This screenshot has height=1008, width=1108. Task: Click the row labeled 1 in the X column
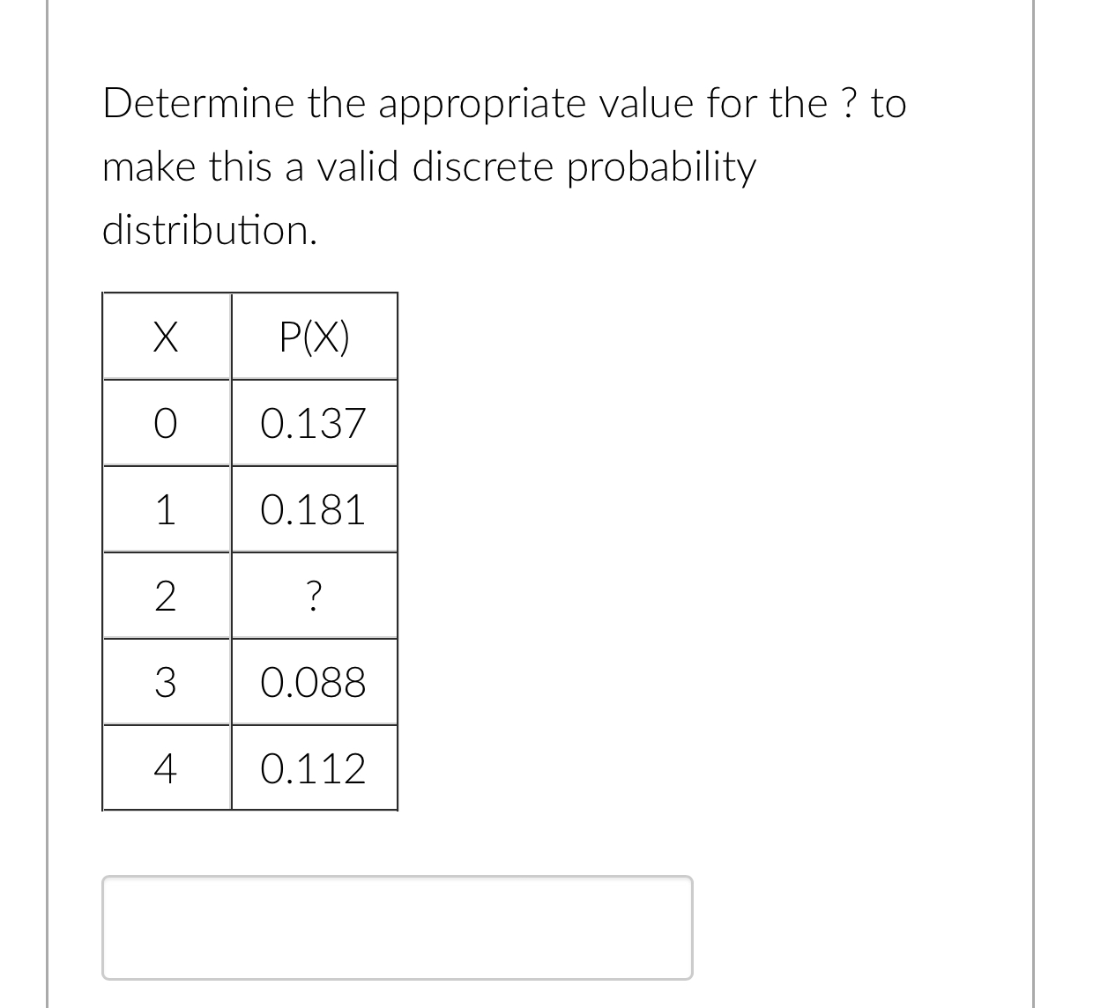167,509
